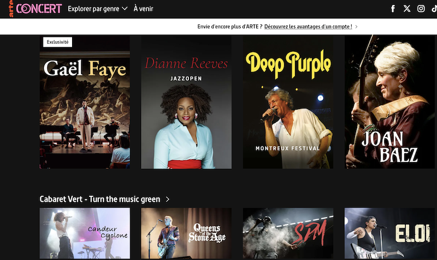The image size is (437, 260).
Task: Follow the Découvrez les avantages d'un compte link
Action: point(308,27)
